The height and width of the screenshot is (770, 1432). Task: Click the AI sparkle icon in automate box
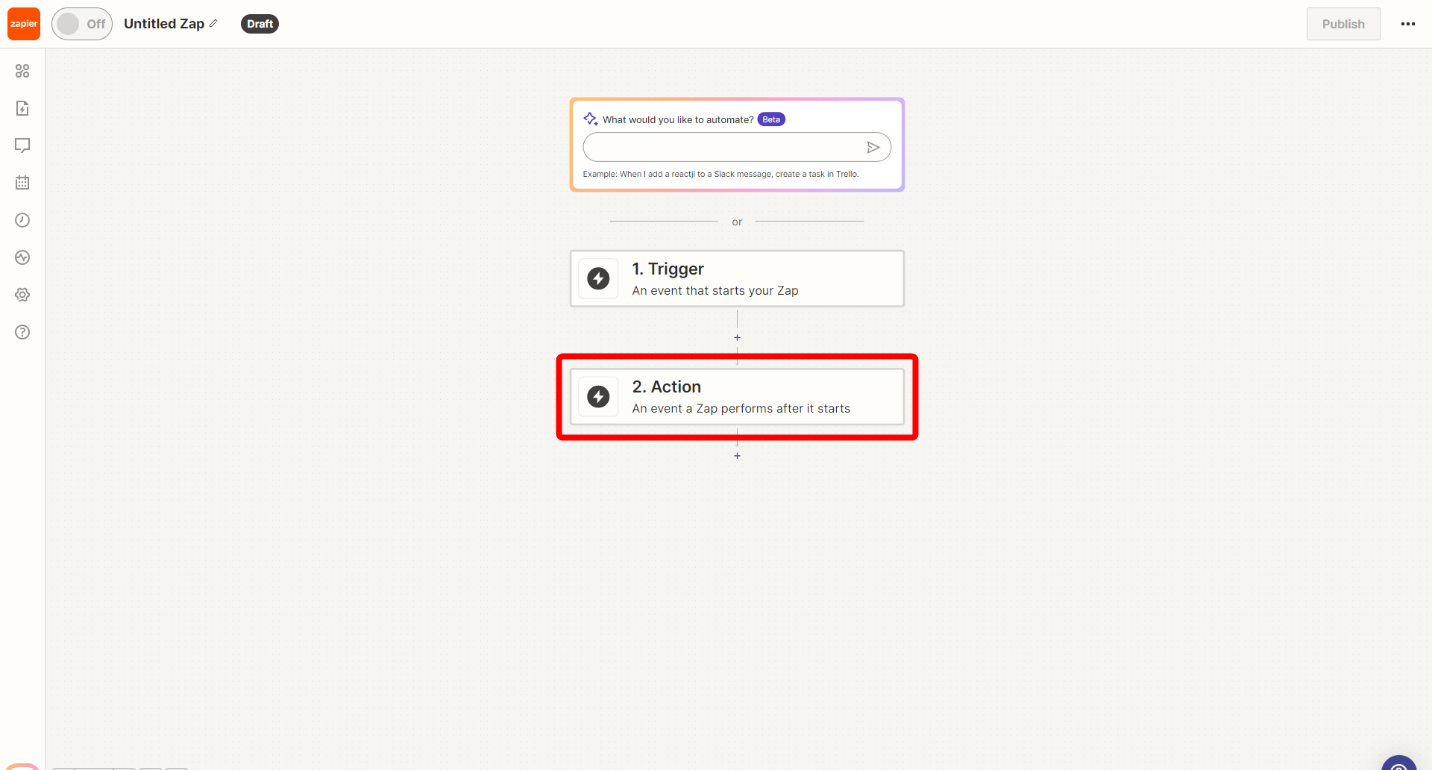click(591, 119)
